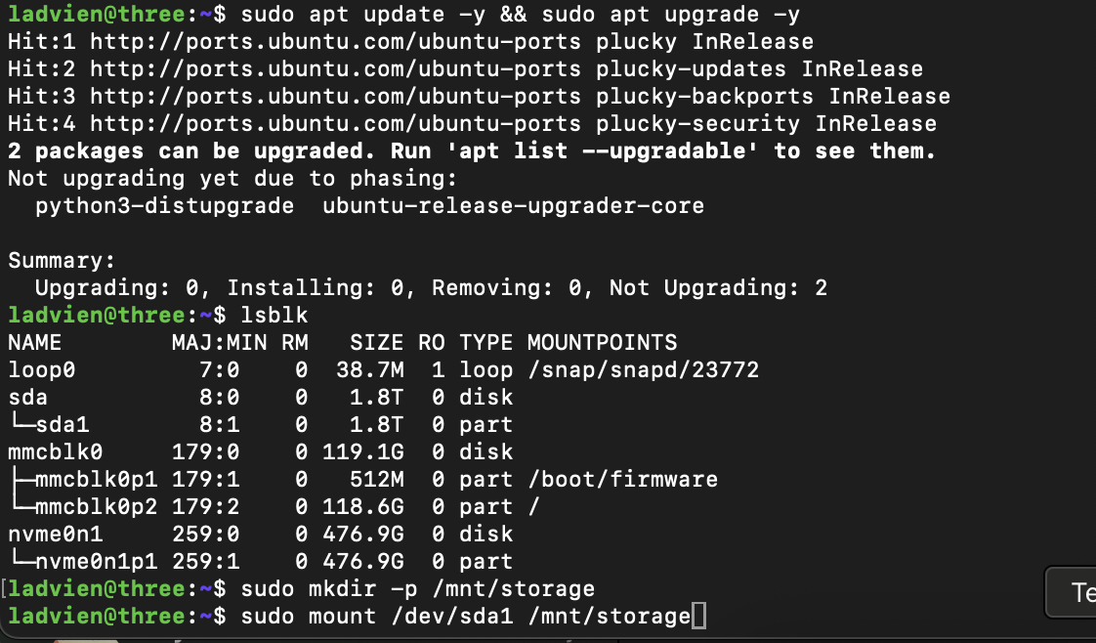
Task: Click the "sudo mkdir -p /mnt/storage" command
Action: click(417, 589)
